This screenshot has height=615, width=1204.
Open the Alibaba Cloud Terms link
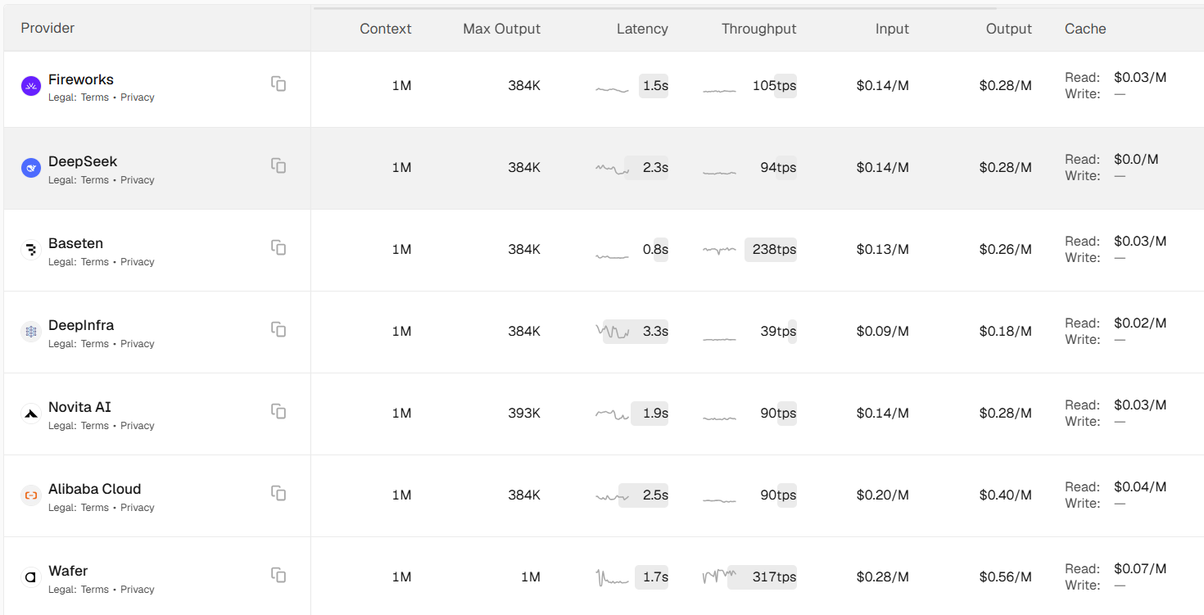[x=94, y=508]
